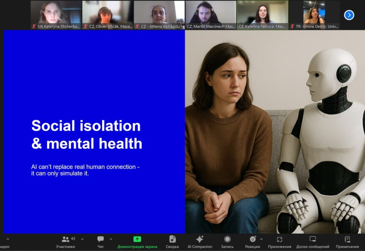Expand the arrow next to Участники
The width and height of the screenshot is (365, 251).
click(x=82, y=239)
